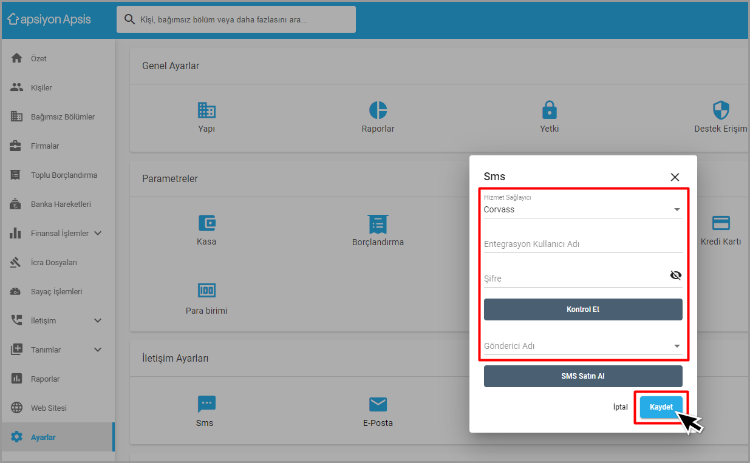The width and height of the screenshot is (750, 463).
Task: Click the top search input box
Action: click(236, 19)
